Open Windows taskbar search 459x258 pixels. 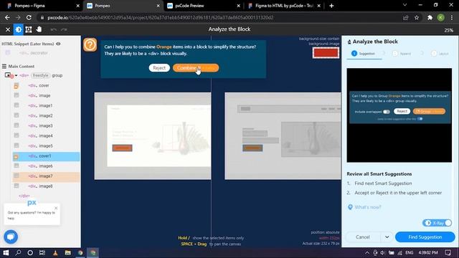click(18, 252)
